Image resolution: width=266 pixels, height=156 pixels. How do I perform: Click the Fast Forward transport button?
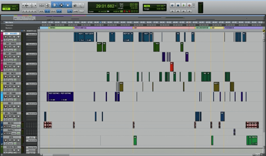tap(183, 11)
